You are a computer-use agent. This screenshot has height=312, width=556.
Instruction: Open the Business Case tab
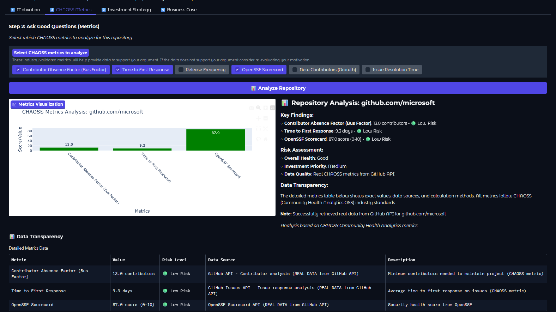tap(179, 10)
